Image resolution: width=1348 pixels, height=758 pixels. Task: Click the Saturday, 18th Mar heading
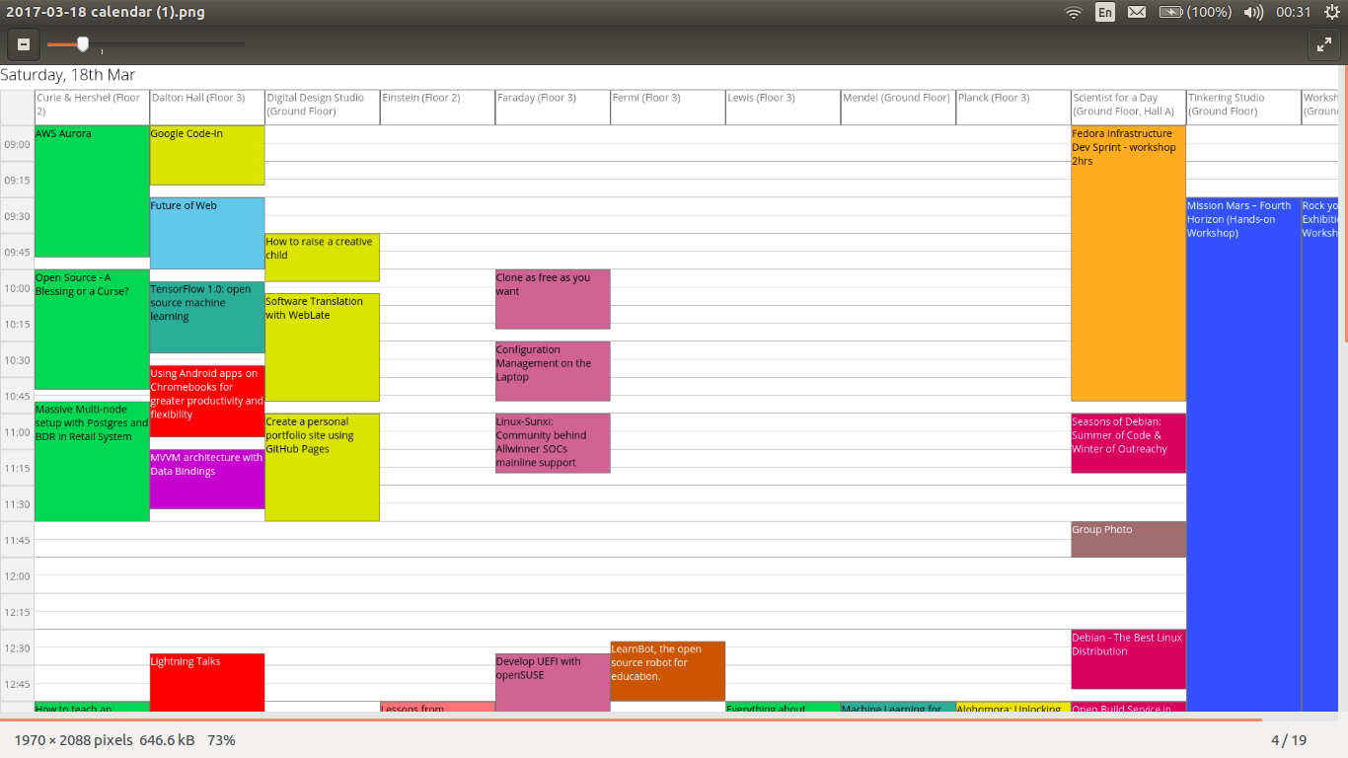68,75
